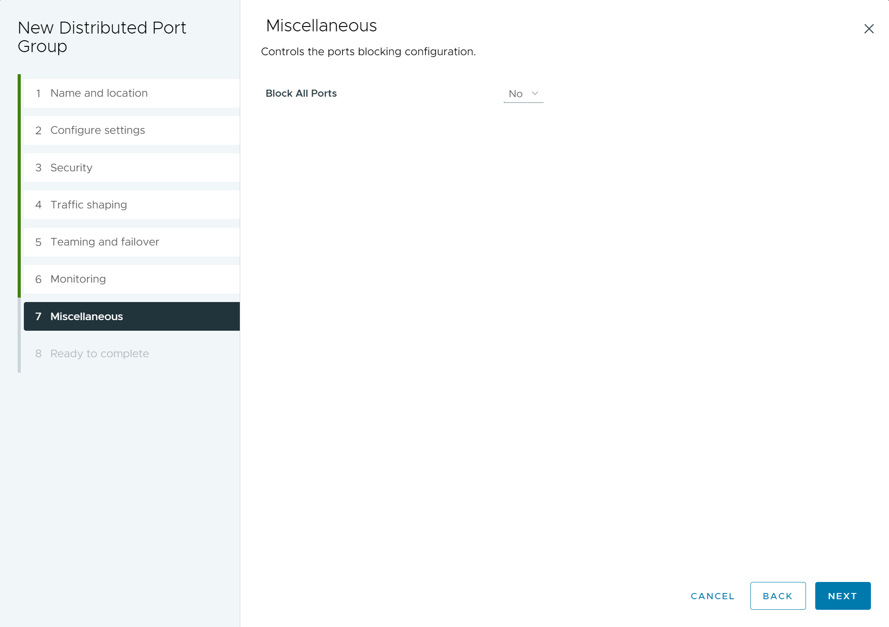Navigate to Miscellaneous step 7
The height and width of the screenshot is (627, 889).
pyautogui.click(x=131, y=316)
